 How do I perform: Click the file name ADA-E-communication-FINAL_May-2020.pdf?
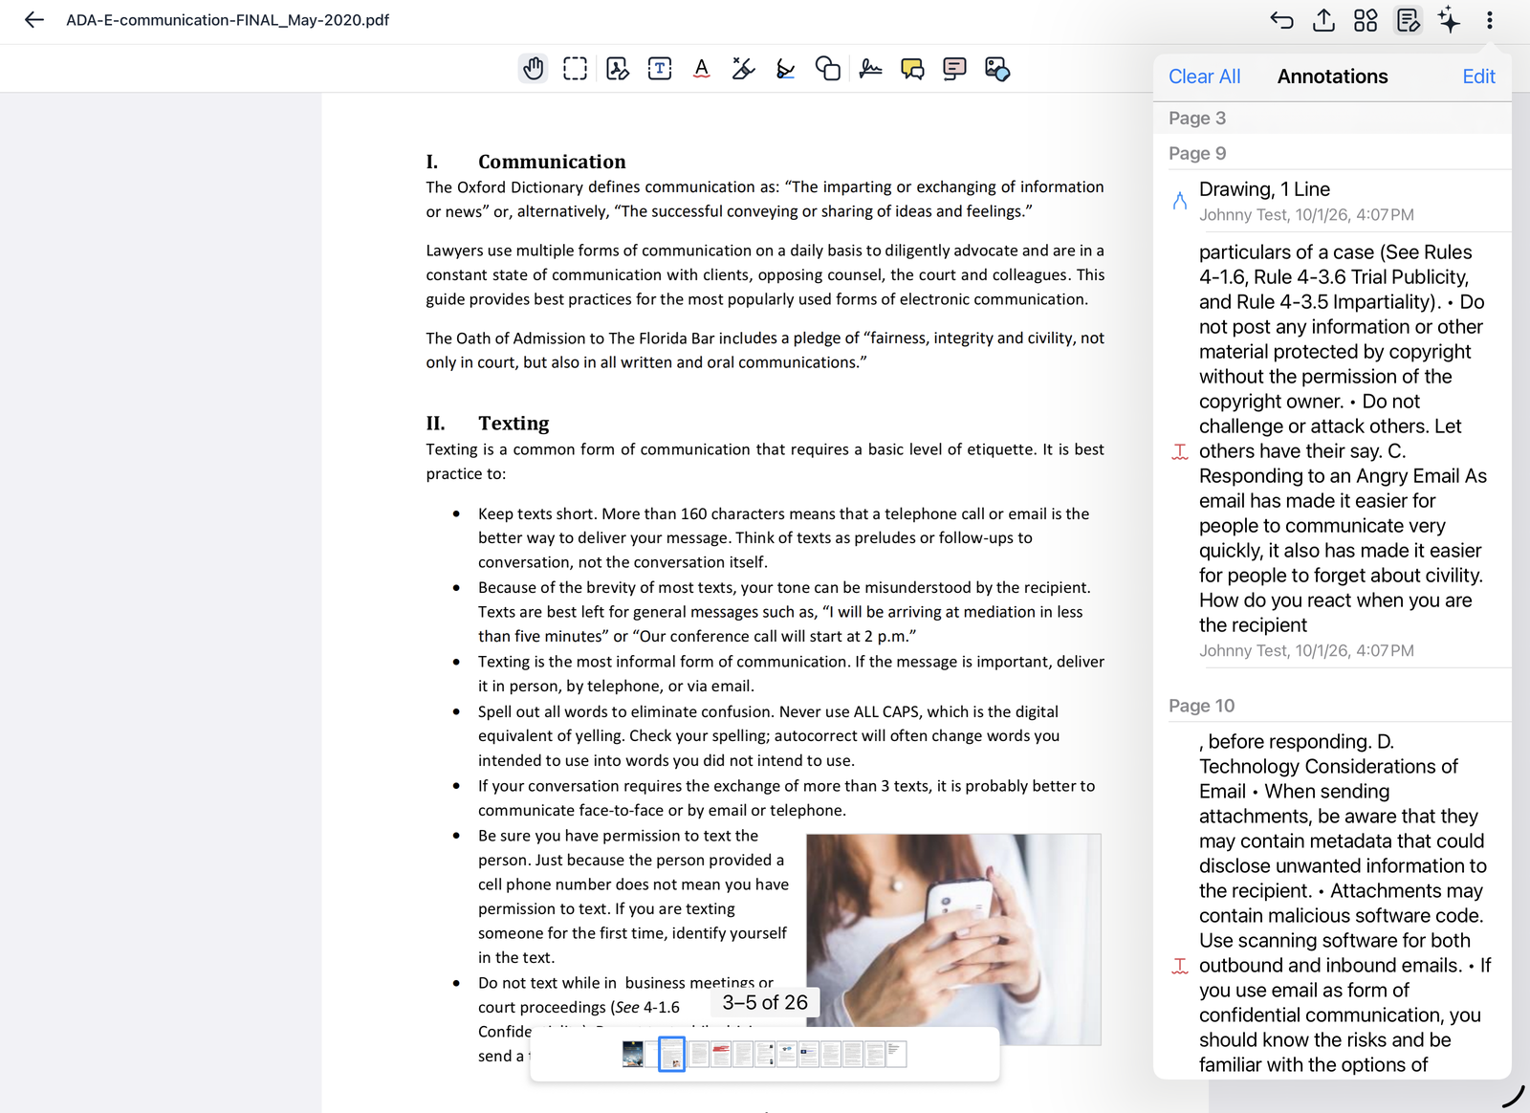point(228,20)
